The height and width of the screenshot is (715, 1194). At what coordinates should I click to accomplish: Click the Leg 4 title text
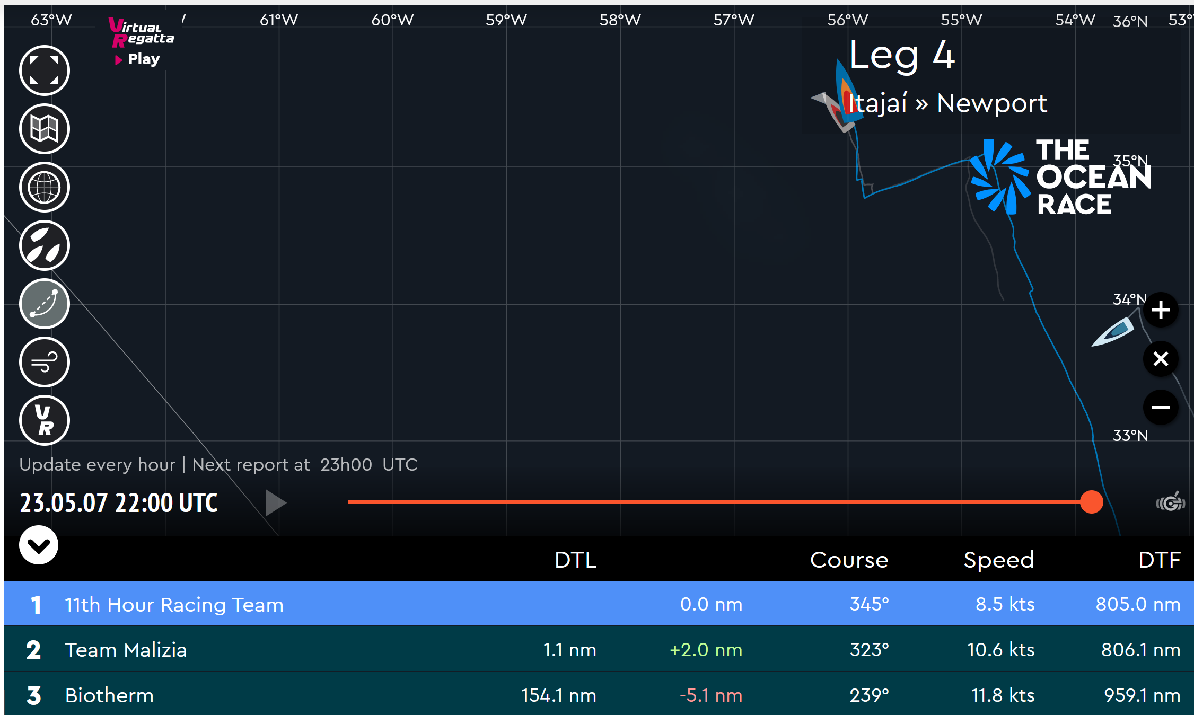902,55
